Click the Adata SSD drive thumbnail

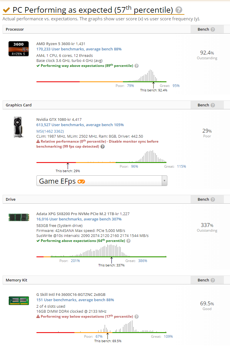click(19, 217)
